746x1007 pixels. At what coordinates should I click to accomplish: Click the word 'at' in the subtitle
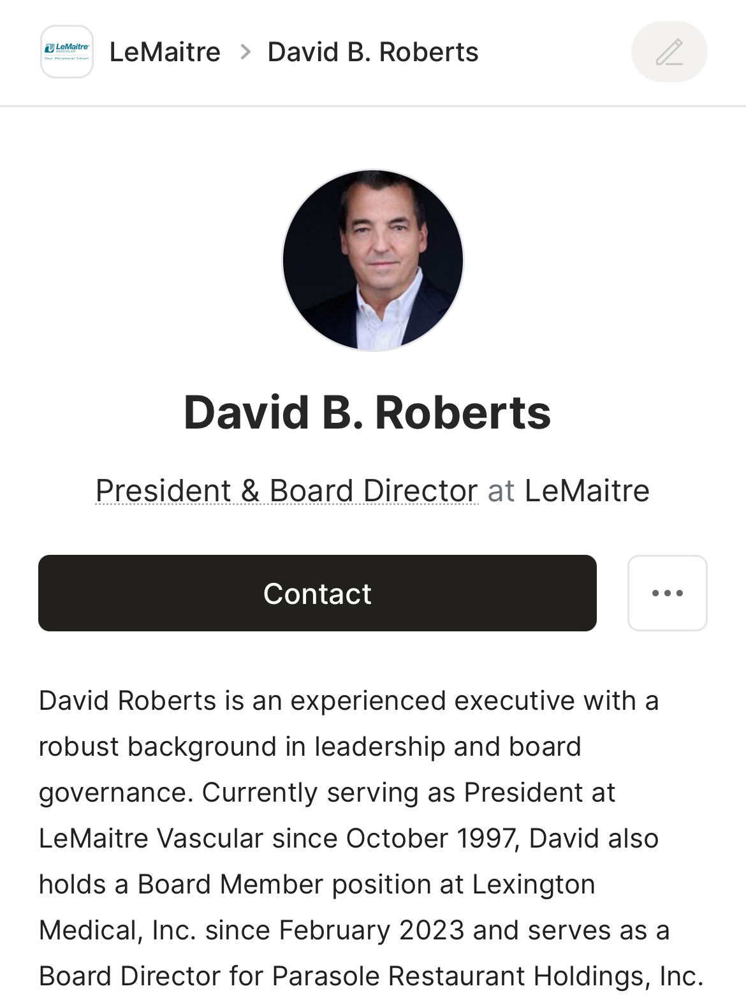(501, 490)
